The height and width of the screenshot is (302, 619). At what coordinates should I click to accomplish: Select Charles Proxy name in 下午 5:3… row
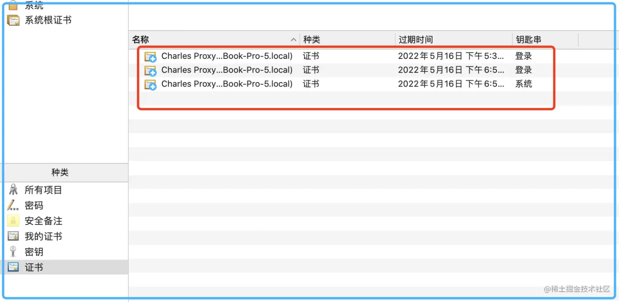click(x=227, y=56)
